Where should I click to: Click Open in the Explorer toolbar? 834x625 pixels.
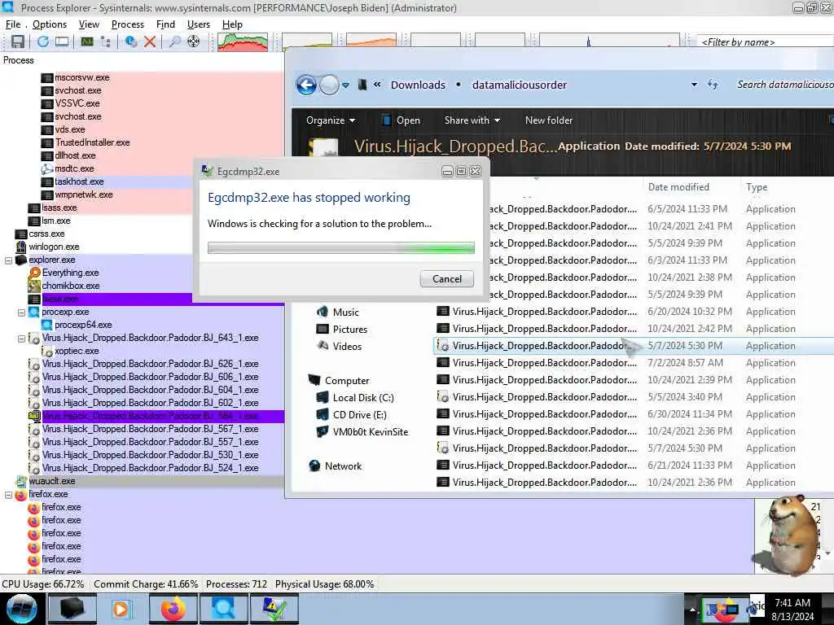(x=402, y=120)
